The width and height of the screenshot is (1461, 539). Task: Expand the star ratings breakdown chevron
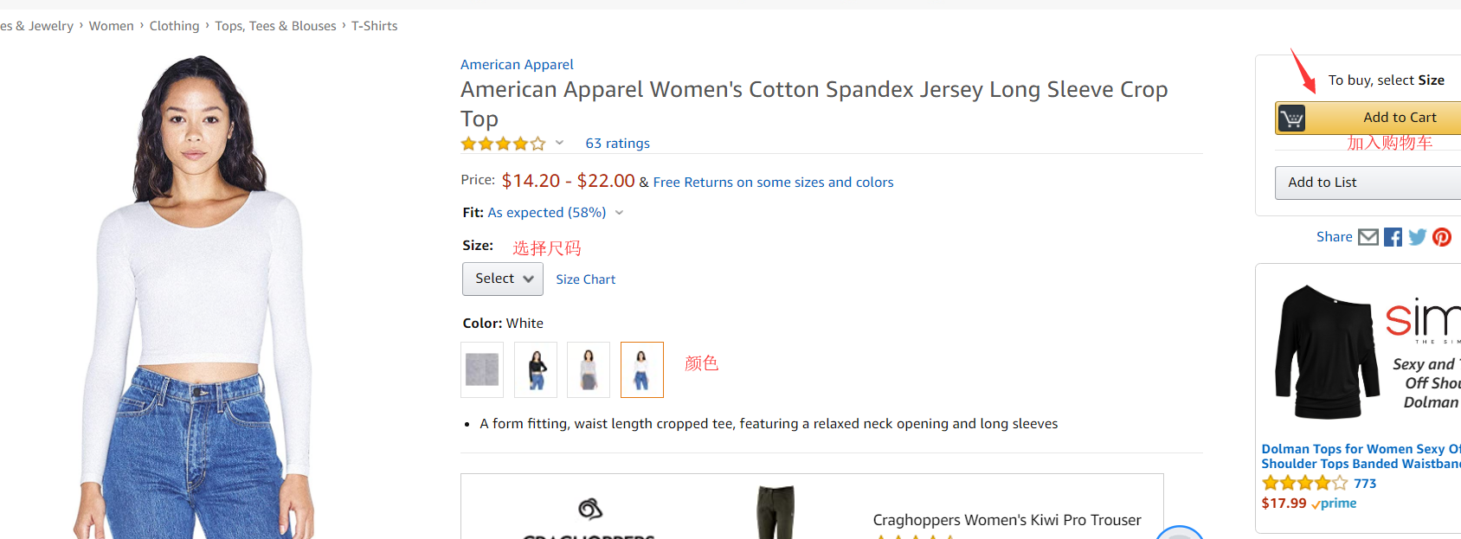coord(559,144)
